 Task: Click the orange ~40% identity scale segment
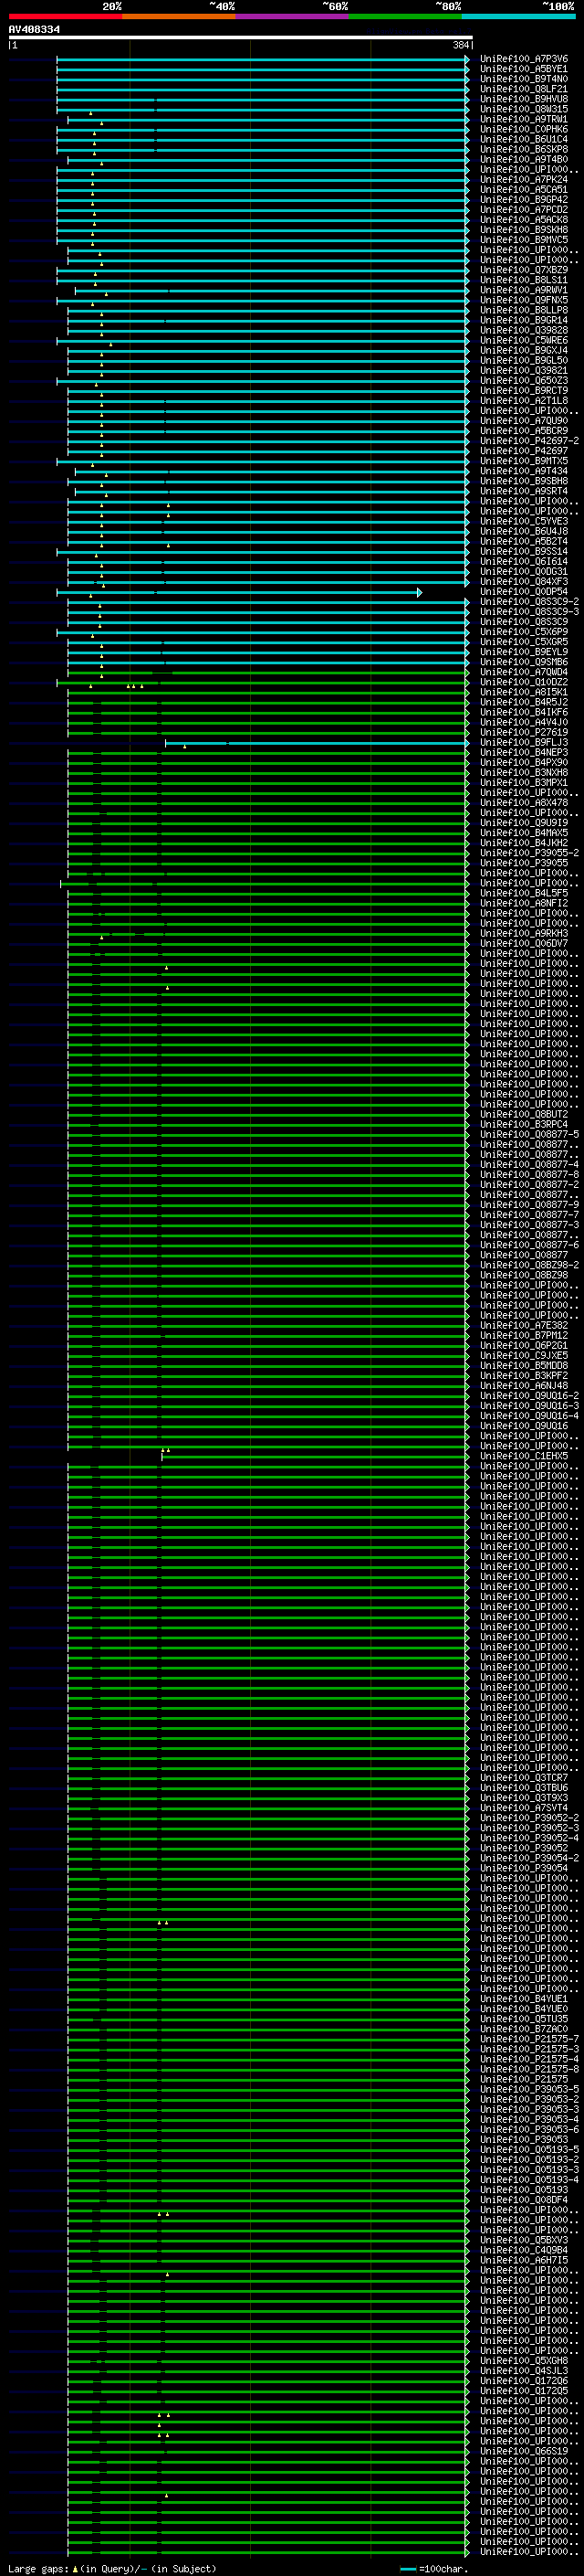[x=179, y=16]
